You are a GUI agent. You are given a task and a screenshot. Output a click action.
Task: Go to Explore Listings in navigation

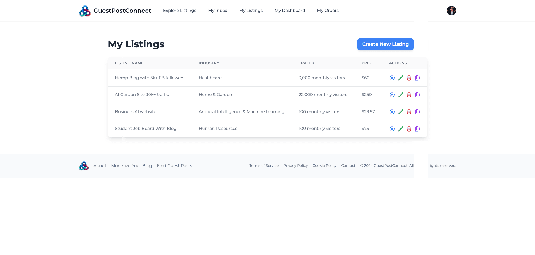(x=180, y=11)
